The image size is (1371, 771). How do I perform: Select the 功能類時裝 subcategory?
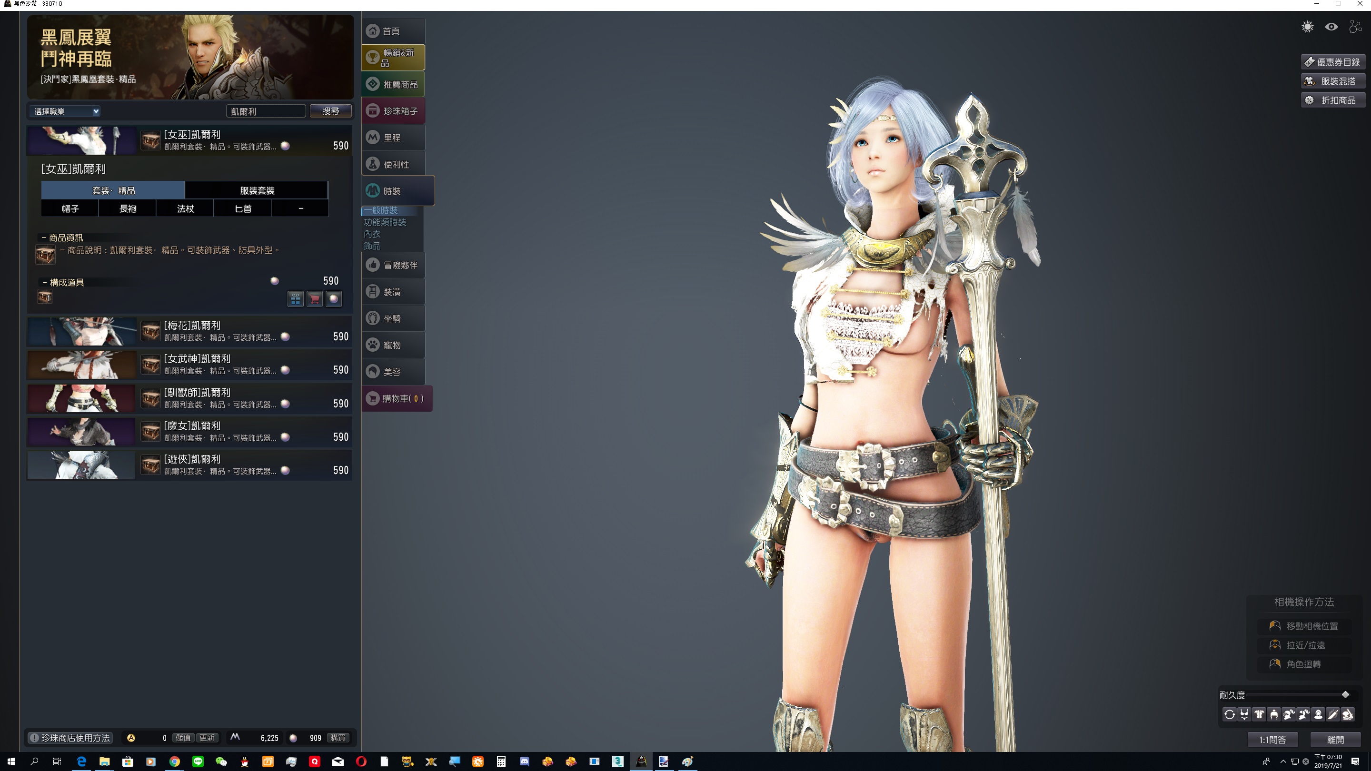(x=385, y=222)
